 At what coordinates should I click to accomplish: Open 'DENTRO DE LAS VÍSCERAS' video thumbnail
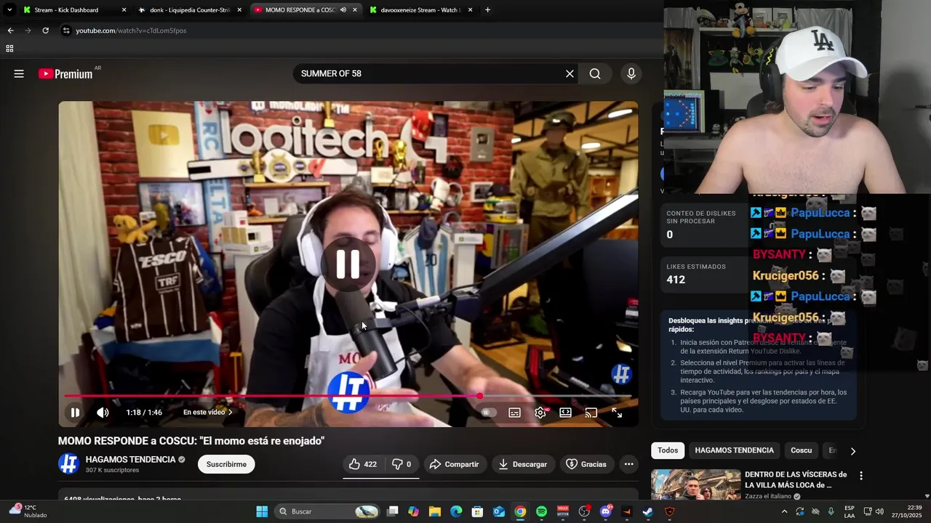point(695,485)
